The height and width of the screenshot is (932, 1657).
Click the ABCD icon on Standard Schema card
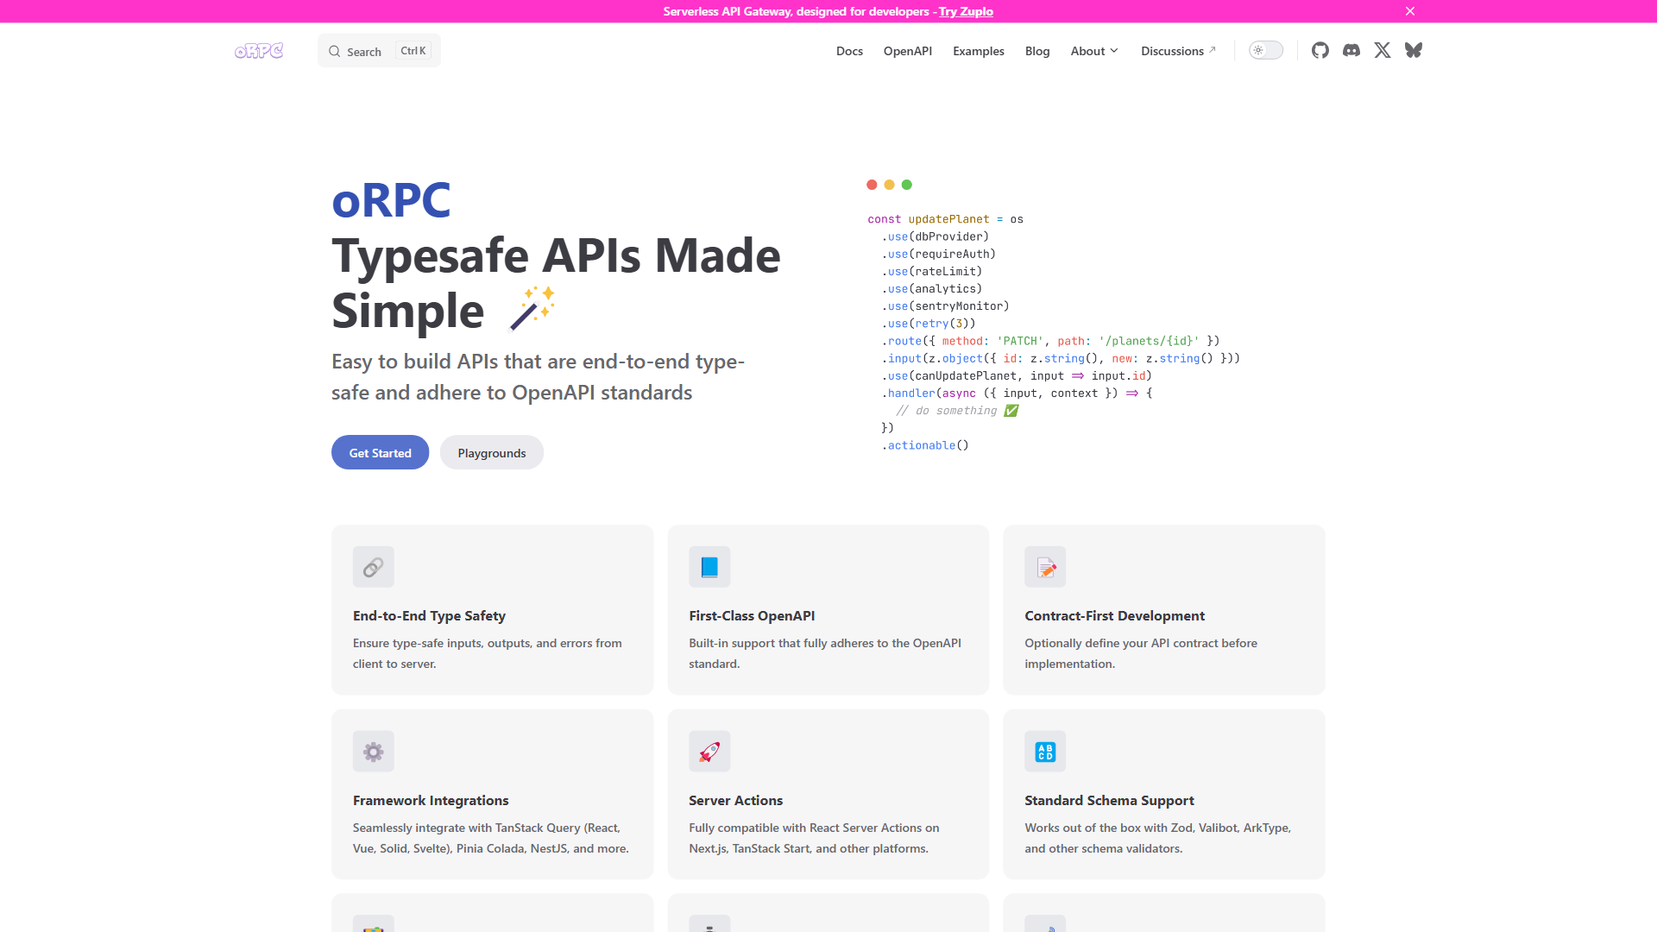point(1045,752)
